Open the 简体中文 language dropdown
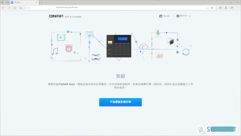This screenshot has width=241, height=136. 183,16
